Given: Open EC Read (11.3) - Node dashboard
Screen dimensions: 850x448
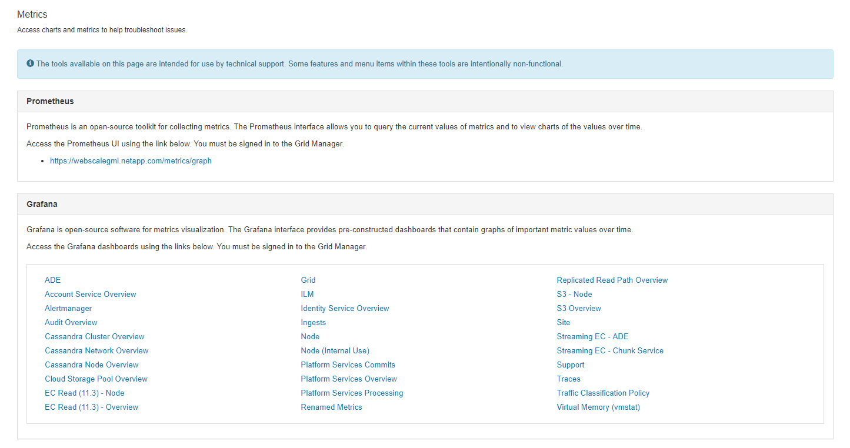Looking at the screenshot, I should pos(85,393).
